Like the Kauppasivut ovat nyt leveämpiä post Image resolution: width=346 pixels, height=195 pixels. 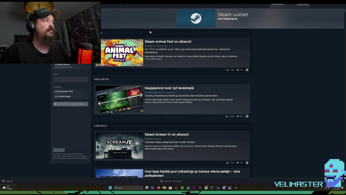(227, 116)
